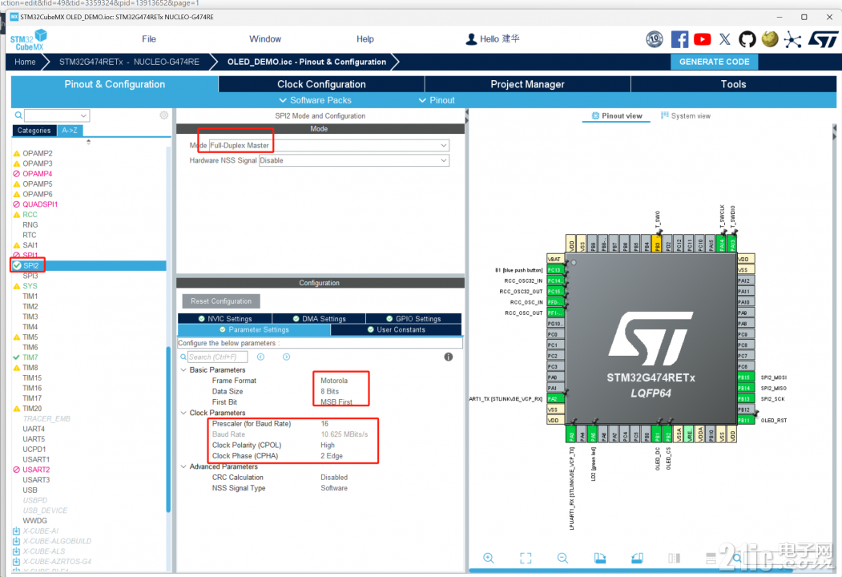Select RCC in the peripheral list

pyautogui.click(x=30, y=214)
